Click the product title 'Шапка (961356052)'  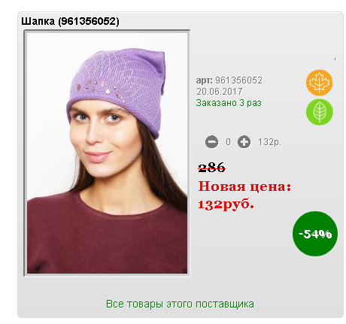(x=70, y=21)
